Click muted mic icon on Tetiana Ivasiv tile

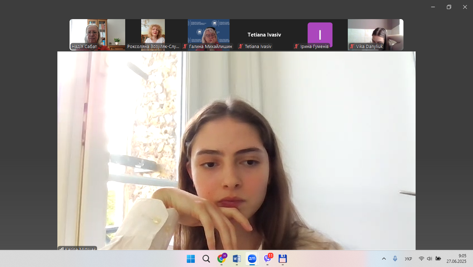click(241, 46)
